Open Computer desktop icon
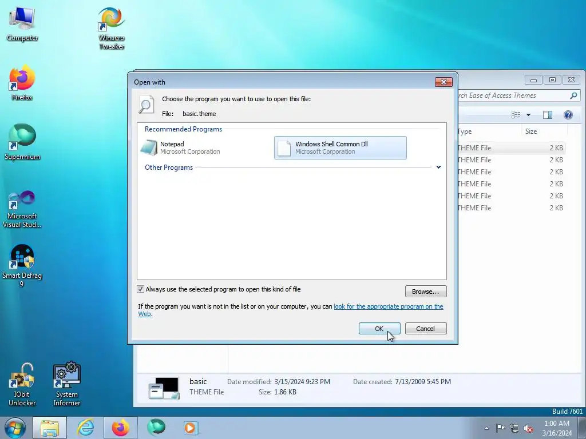Viewport: 586px width, 439px height. click(22, 24)
